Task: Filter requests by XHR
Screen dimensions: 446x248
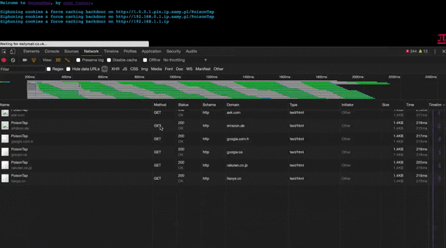Action: tap(115, 69)
